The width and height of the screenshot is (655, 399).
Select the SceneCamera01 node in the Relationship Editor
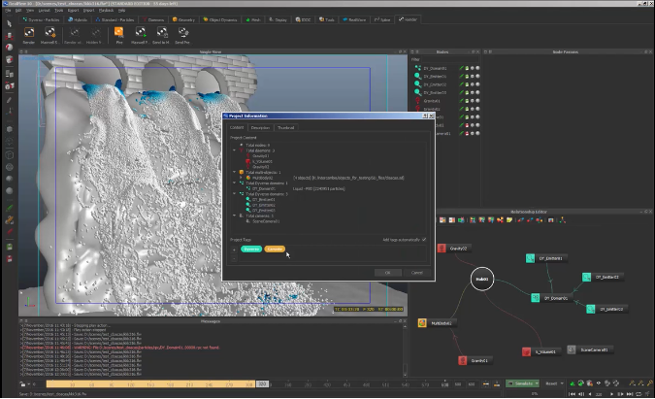[589, 349]
